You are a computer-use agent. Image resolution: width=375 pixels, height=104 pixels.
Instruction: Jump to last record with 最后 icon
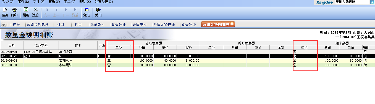[x=75, y=12]
